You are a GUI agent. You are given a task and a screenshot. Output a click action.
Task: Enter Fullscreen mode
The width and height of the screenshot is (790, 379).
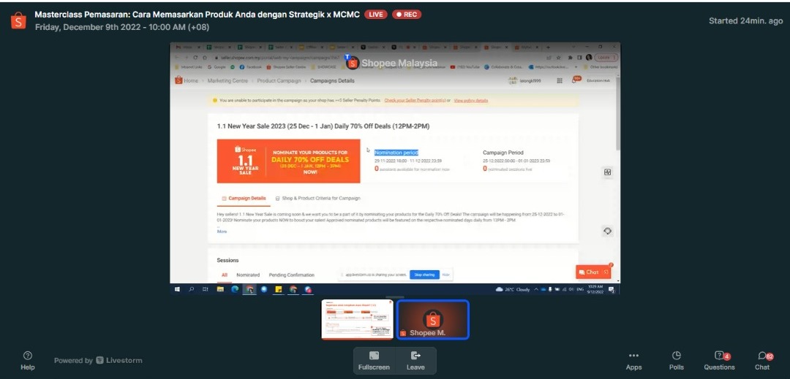pyautogui.click(x=374, y=360)
